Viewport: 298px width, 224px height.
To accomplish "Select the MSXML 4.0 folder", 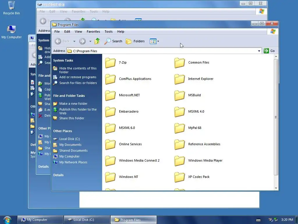I will (x=189, y=112).
